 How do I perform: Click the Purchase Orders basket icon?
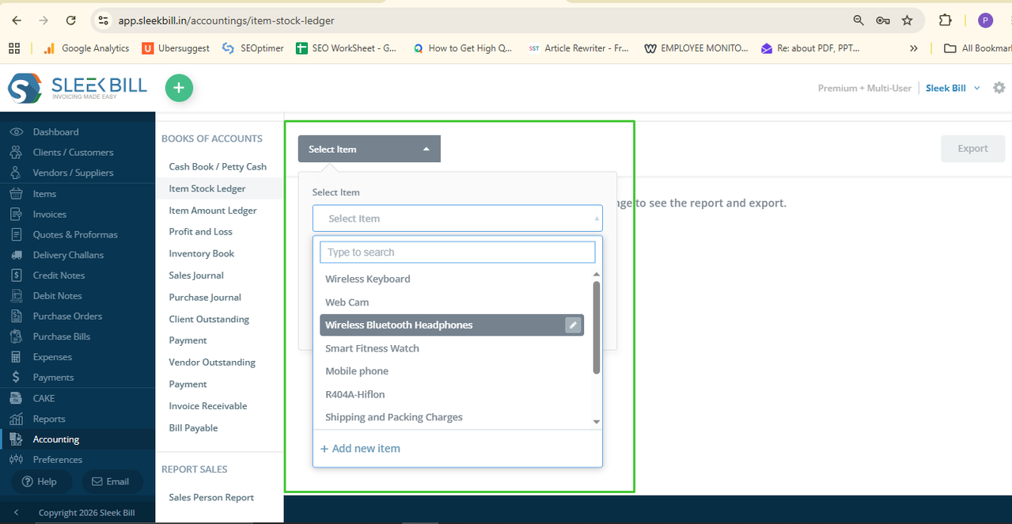[x=16, y=316]
